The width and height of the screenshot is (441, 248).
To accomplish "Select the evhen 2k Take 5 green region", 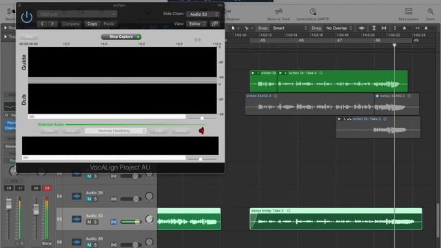I will (342, 81).
